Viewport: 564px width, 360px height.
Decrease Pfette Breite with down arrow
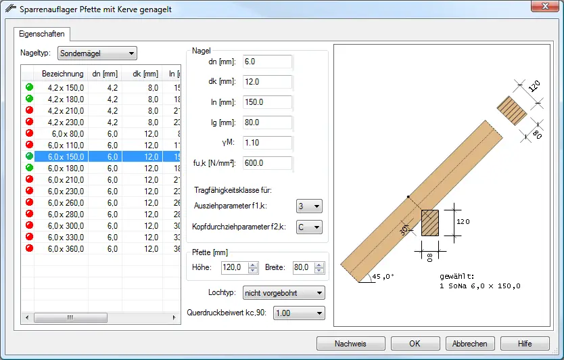(319, 271)
